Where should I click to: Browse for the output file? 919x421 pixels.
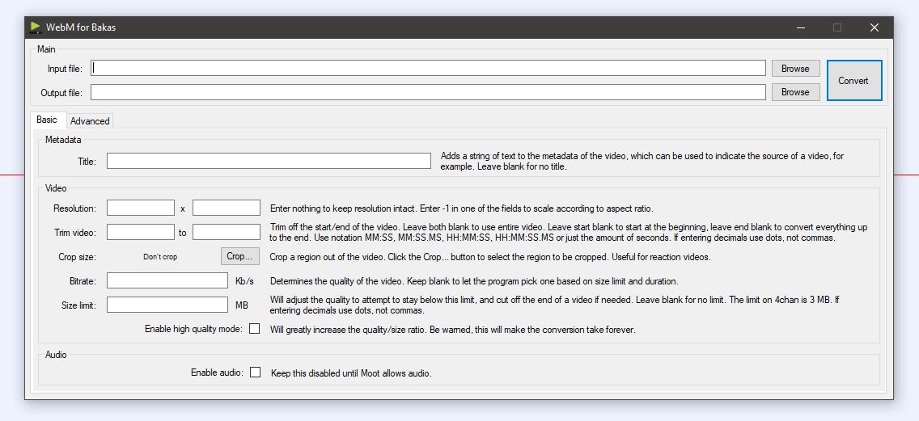point(795,92)
